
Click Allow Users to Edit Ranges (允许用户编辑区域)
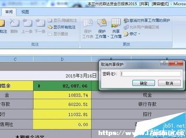point(141,27)
